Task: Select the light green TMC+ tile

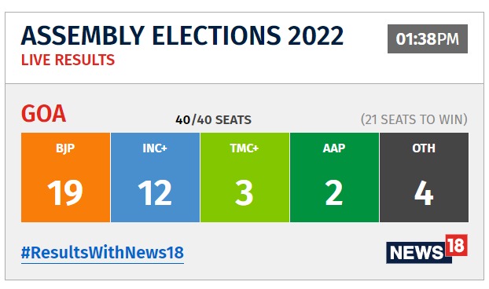Action: [x=244, y=177]
